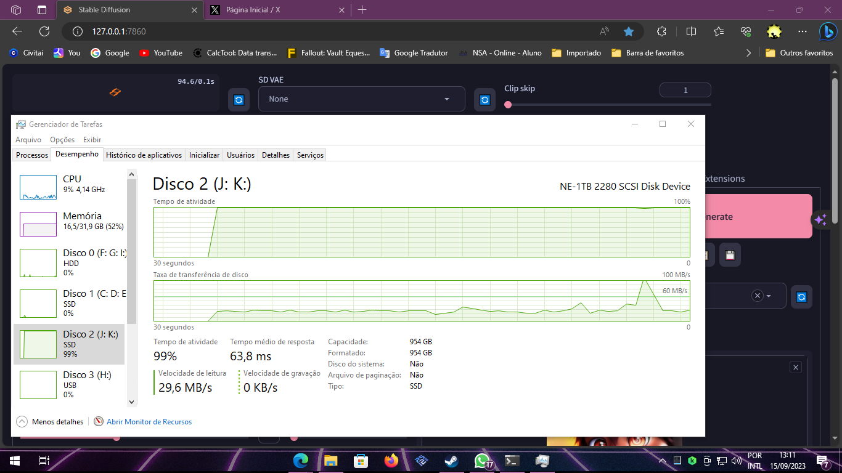
Task: Go back using the browser back arrow
Action: tap(17, 31)
